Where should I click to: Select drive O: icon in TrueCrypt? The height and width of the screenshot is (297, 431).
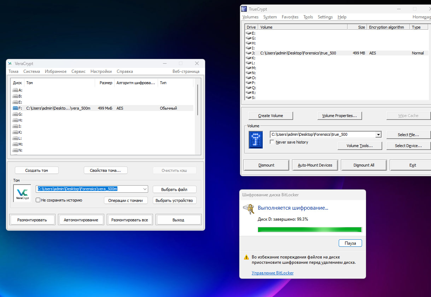(x=249, y=78)
